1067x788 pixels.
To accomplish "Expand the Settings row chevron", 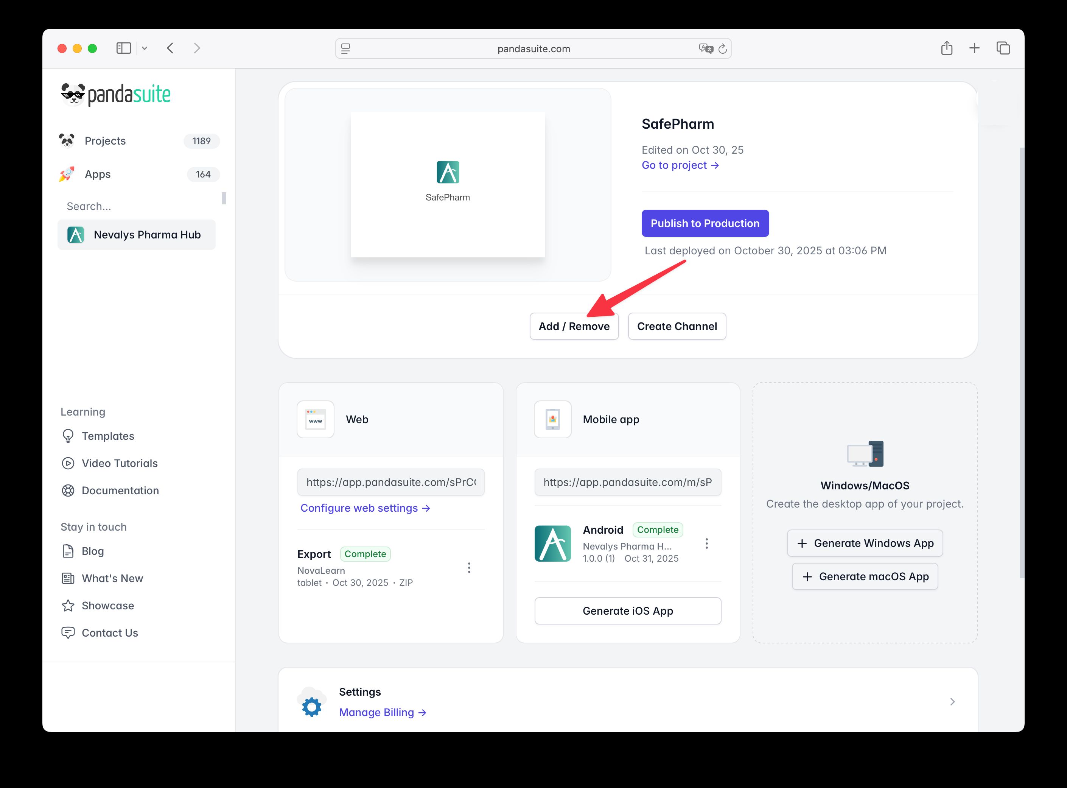I will click(953, 702).
